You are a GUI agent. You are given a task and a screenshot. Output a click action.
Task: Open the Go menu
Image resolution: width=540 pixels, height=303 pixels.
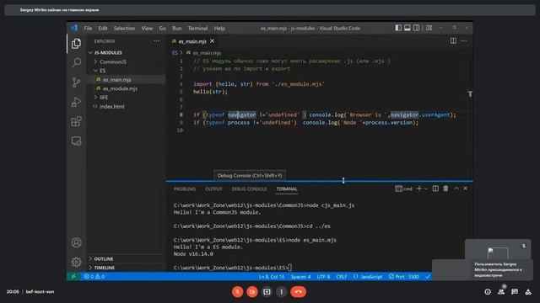[162, 28]
